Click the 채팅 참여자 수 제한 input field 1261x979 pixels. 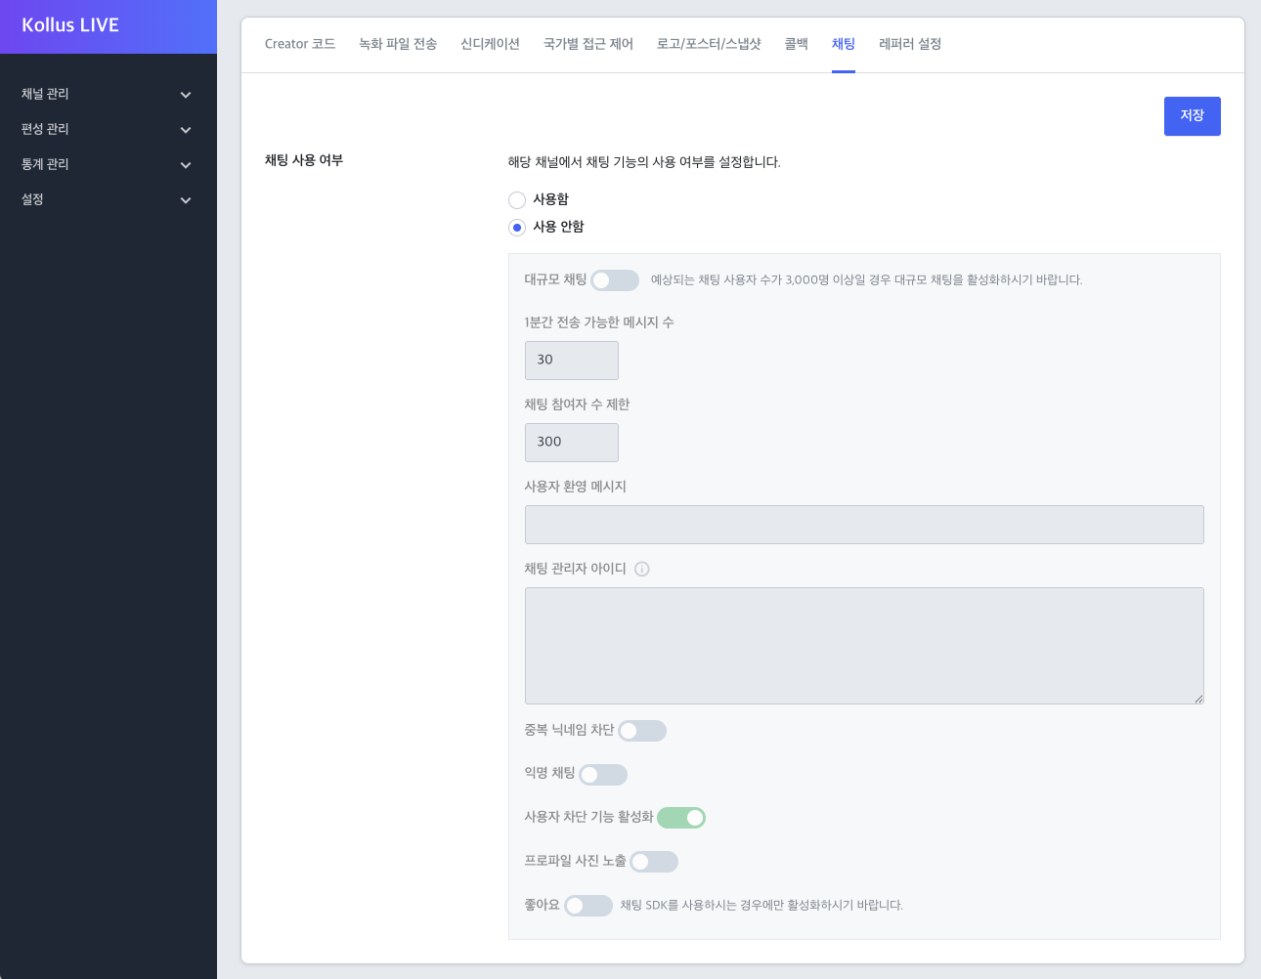(572, 443)
